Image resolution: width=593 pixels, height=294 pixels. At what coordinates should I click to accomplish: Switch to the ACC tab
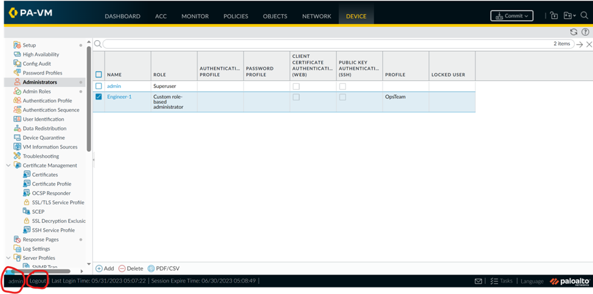161,16
